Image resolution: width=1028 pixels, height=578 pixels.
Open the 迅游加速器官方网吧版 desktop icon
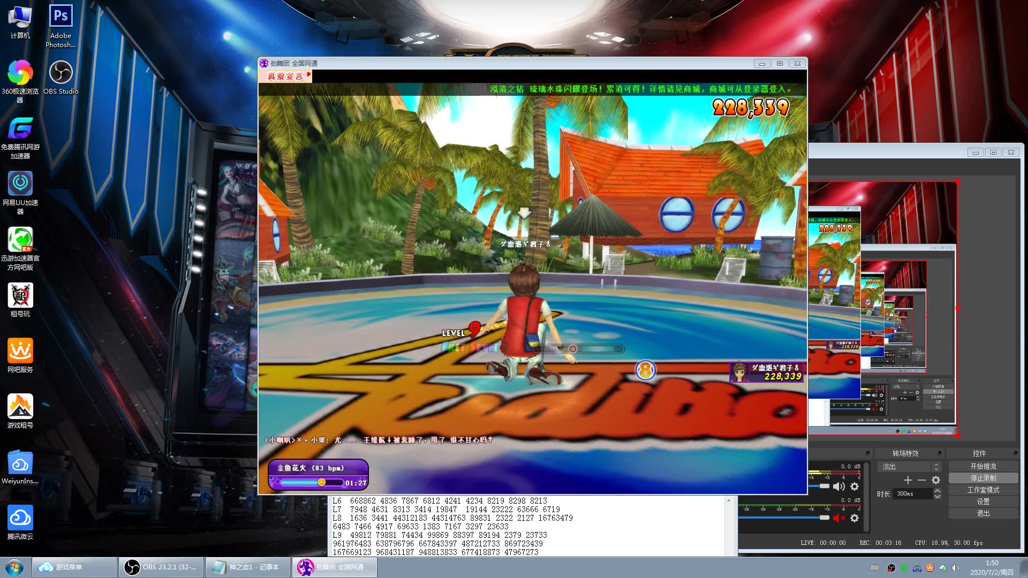click(x=20, y=249)
